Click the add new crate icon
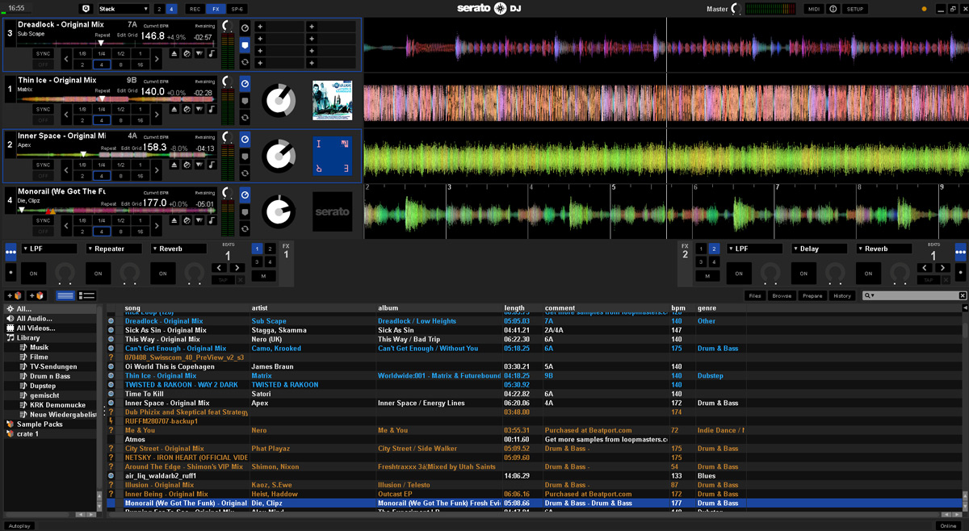This screenshot has height=531, width=969. pos(14,295)
